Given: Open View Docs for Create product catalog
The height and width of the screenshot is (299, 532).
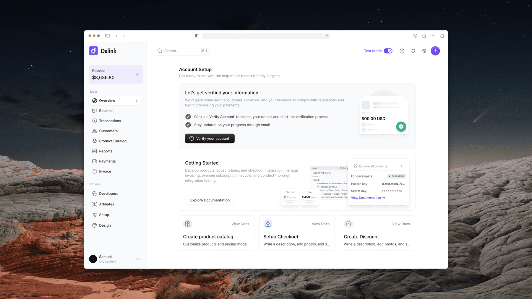Looking at the screenshot, I should coord(240,224).
